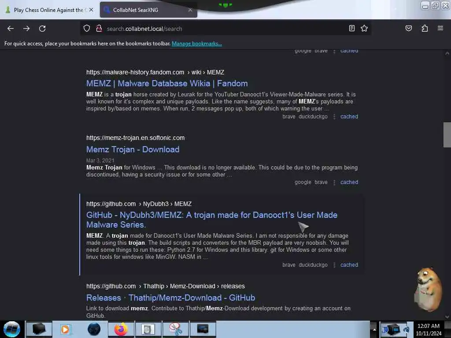Launch the media player taskbar icon
Image resolution: width=451 pixels, height=338 pixels.
(x=65, y=329)
